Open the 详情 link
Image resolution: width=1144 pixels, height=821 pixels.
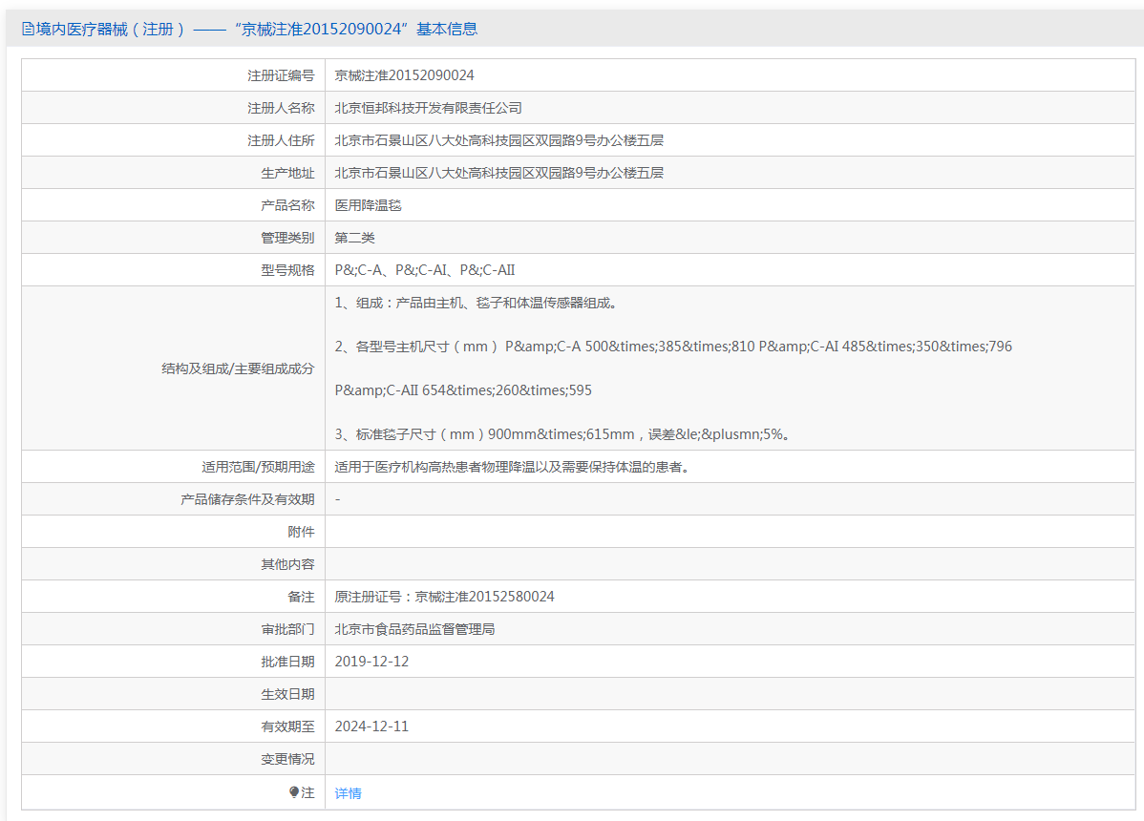tap(348, 793)
